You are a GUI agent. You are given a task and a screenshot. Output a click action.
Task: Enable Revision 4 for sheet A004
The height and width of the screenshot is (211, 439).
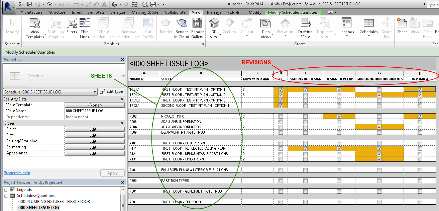coord(420,127)
